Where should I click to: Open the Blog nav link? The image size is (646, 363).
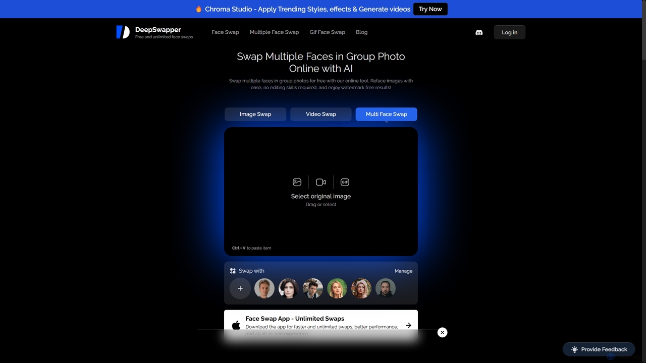(362, 32)
